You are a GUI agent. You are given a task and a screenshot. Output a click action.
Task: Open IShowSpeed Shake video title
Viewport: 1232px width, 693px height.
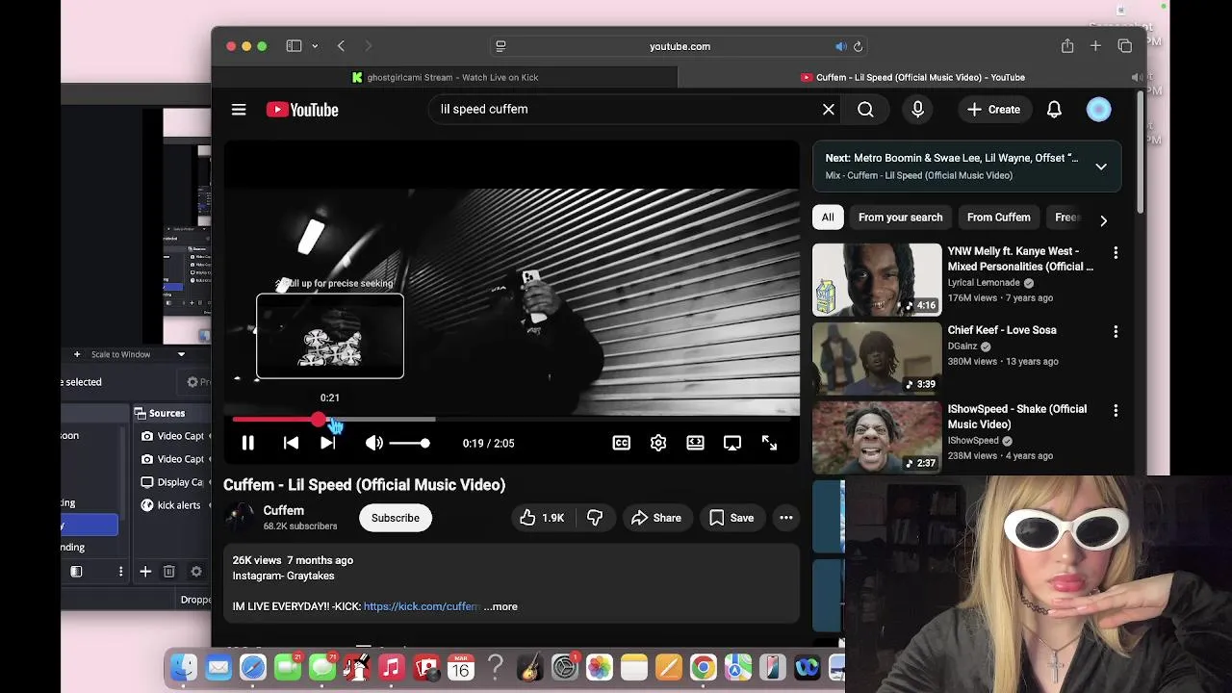click(1017, 417)
